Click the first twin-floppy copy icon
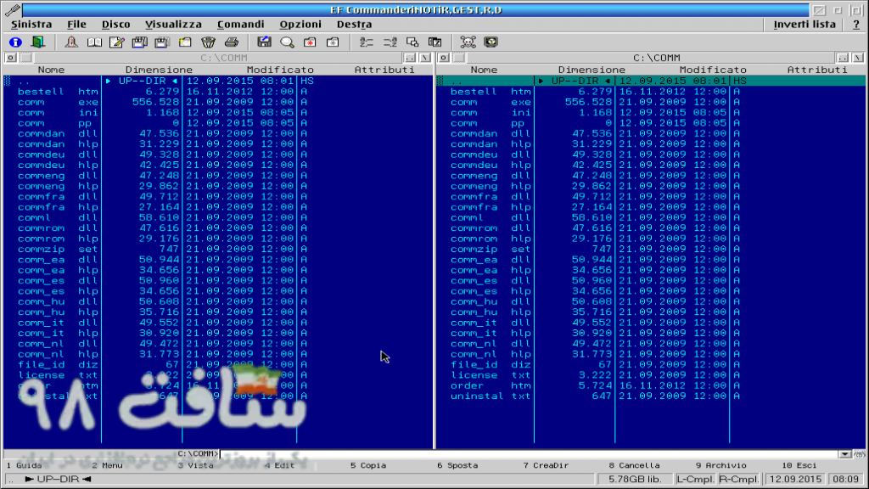869x489 pixels. (x=139, y=42)
